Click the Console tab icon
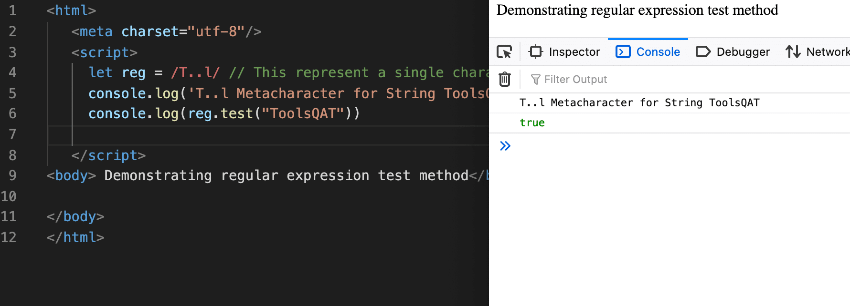850x306 pixels. point(623,51)
